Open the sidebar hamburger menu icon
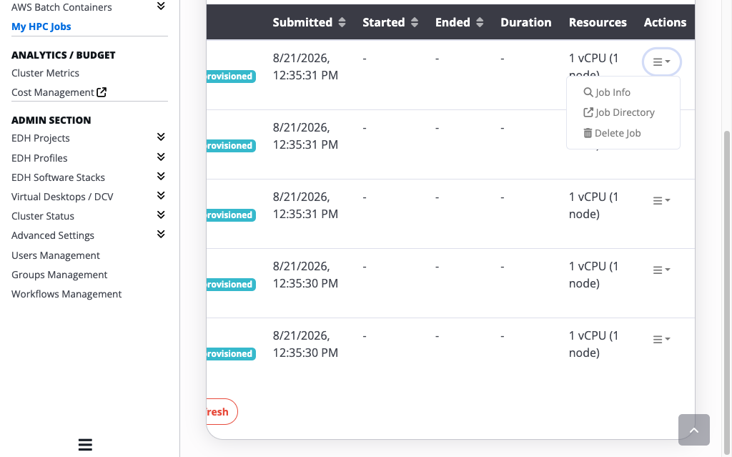 pyautogui.click(x=85, y=444)
